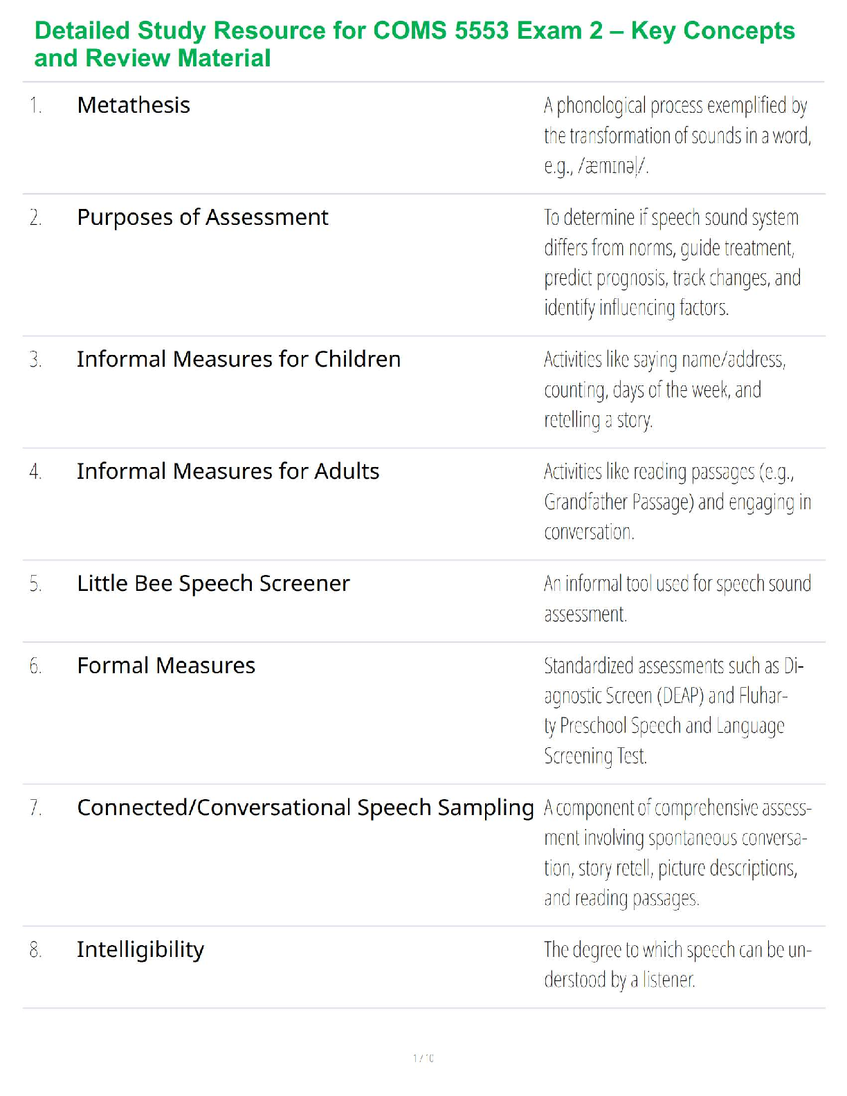Click the "Intelligibility" term

tap(140, 949)
